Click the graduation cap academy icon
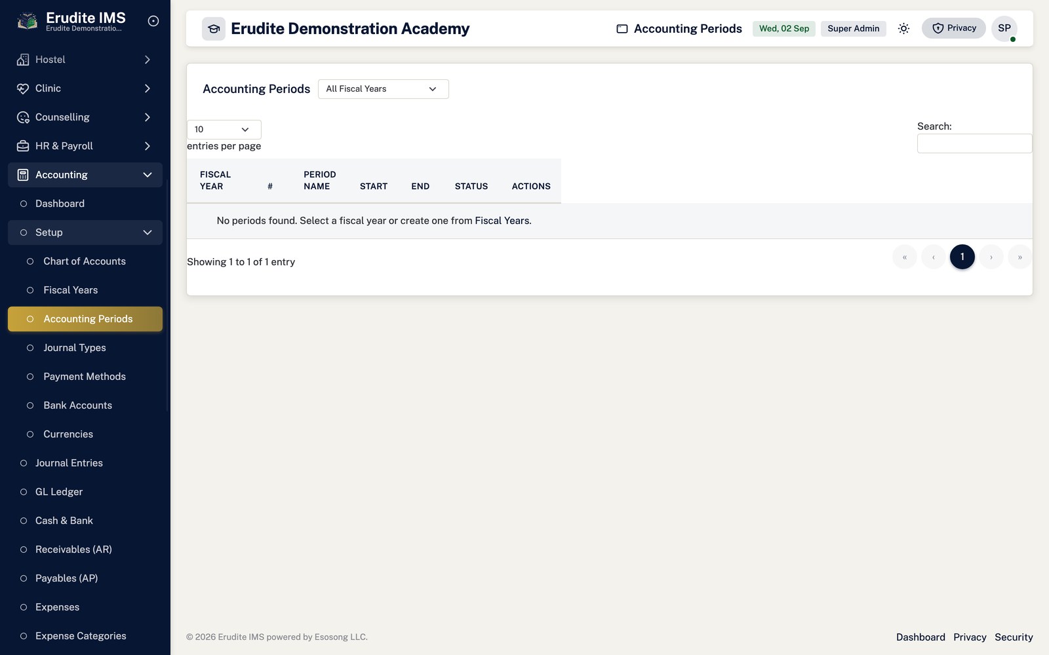This screenshot has height=655, width=1049. pyautogui.click(x=214, y=29)
